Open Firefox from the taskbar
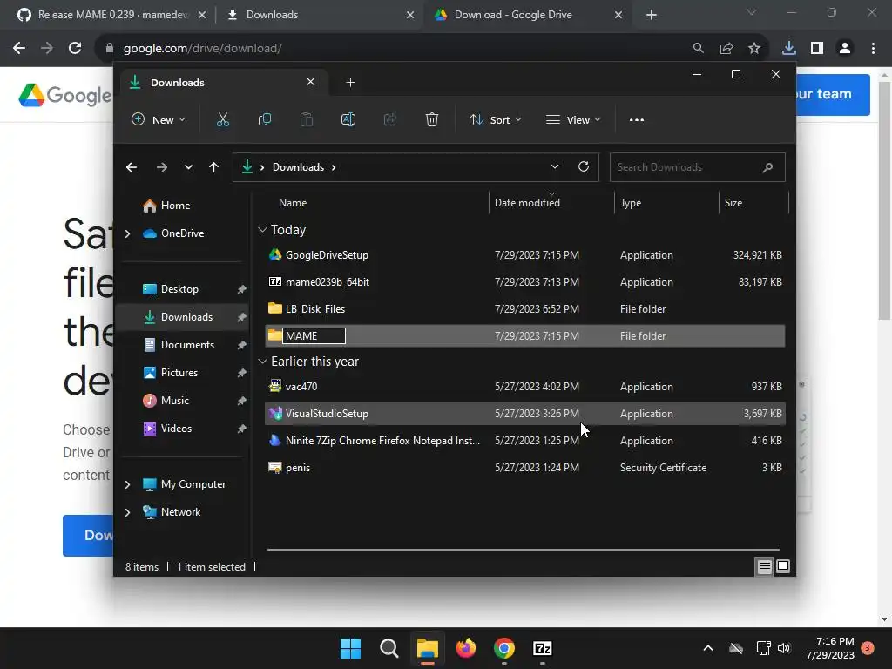892x669 pixels. [x=466, y=648]
